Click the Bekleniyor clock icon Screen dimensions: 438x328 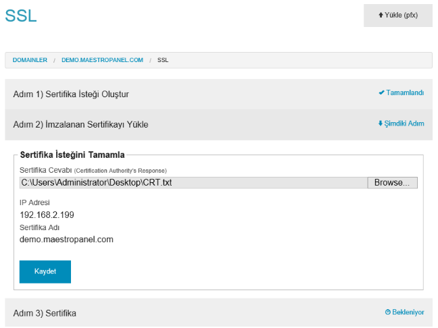click(388, 312)
